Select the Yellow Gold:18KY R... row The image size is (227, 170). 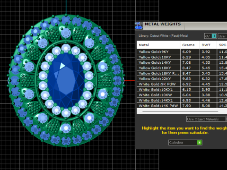click(182, 73)
